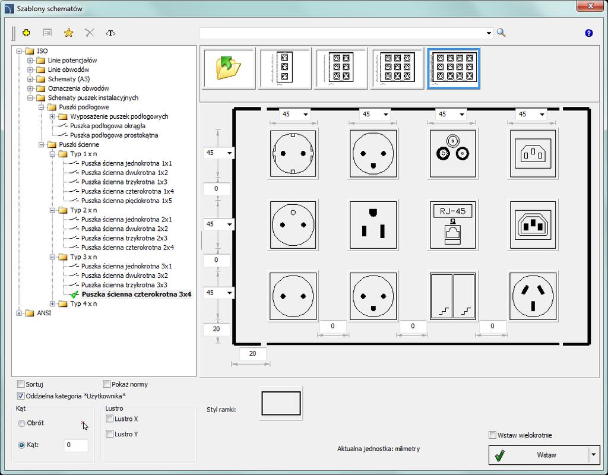Screen dimensions: 608x475
Task: Select Puszka ścienna trzykrotna 3x3 item
Action: [x=124, y=285]
